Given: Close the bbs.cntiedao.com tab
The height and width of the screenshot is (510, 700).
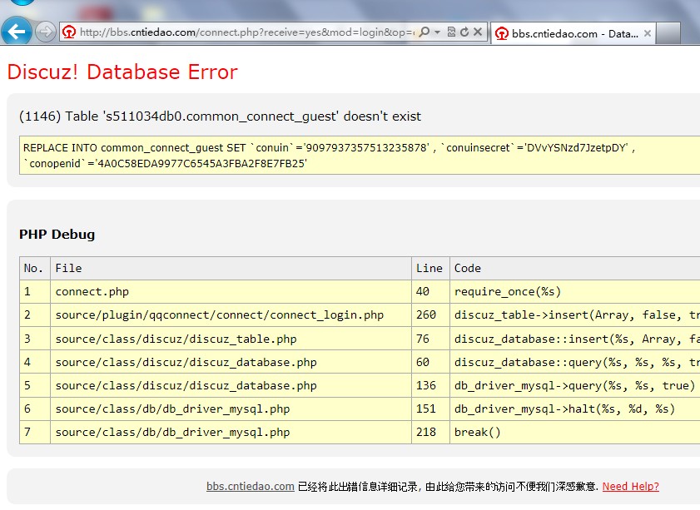Looking at the screenshot, I should [x=648, y=33].
